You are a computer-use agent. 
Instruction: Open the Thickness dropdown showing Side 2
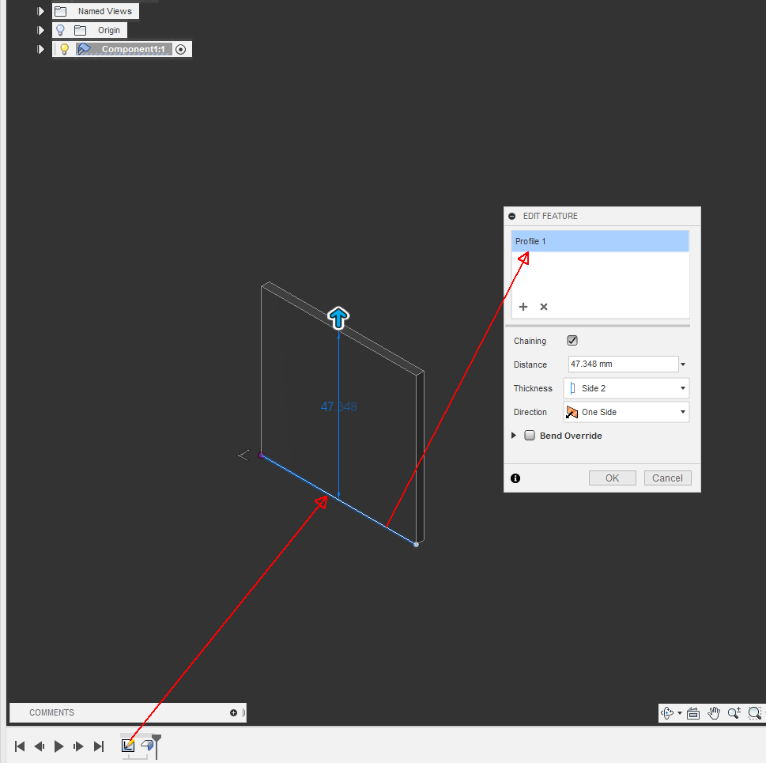[683, 387]
